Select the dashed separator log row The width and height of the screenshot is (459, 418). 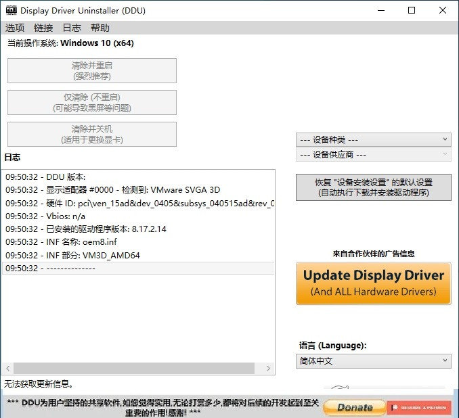point(138,269)
